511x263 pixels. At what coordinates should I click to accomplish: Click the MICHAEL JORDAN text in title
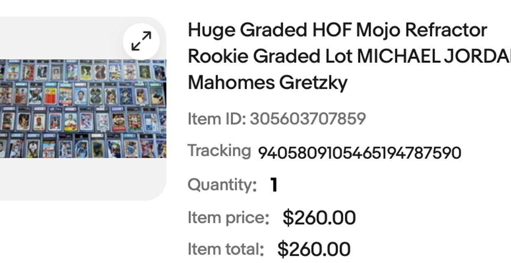pyautogui.click(x=434, y=56)
